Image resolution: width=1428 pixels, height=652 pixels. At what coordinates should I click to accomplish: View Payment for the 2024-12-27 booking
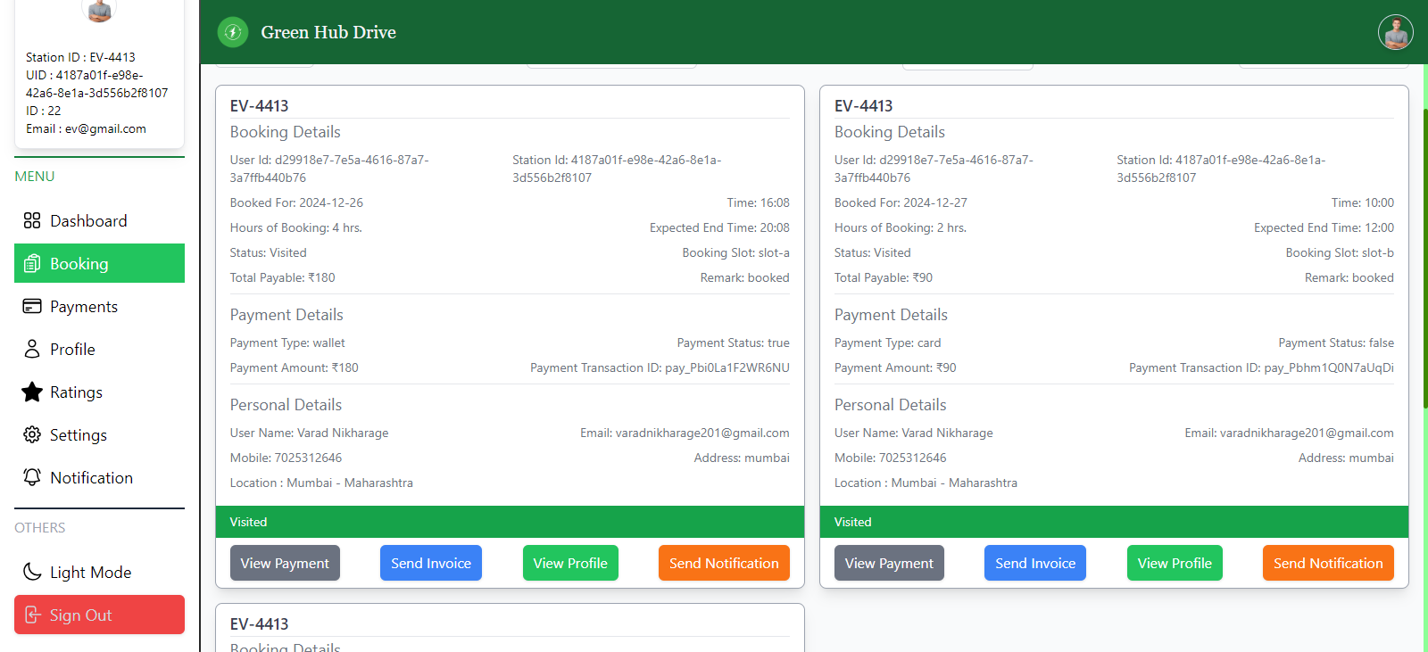click(x=889, y=563)
